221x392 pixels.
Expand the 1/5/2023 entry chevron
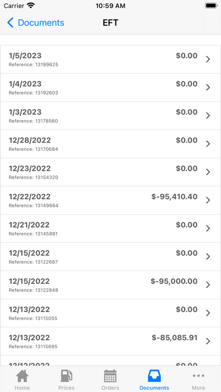point(207,59)
